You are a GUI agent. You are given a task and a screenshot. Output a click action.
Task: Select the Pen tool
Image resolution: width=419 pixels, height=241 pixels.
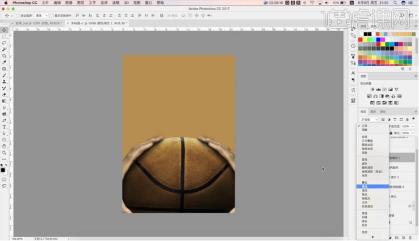click(x=4, y=120)
